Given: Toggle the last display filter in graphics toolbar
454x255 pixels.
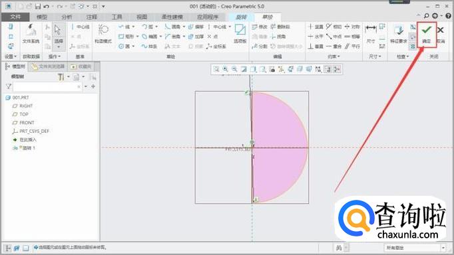Looking at the screenshot, I should pos(337,69).
